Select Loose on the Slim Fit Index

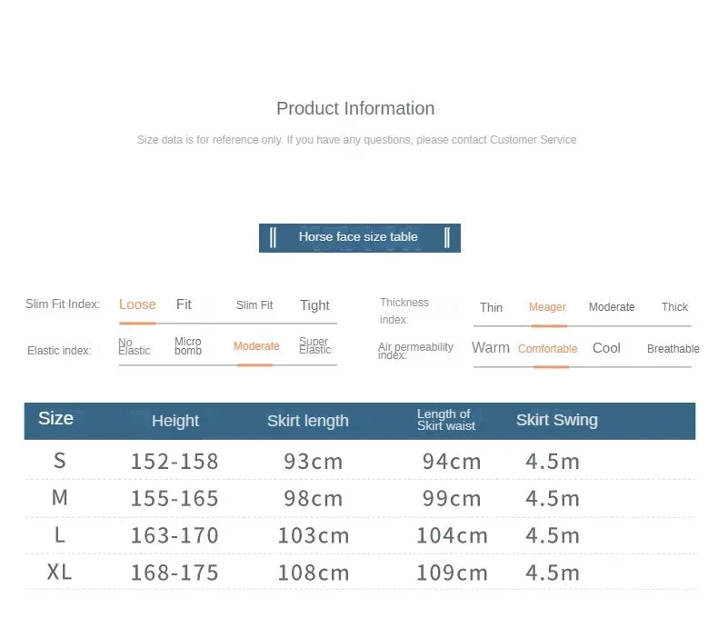(x=137, y=304)
